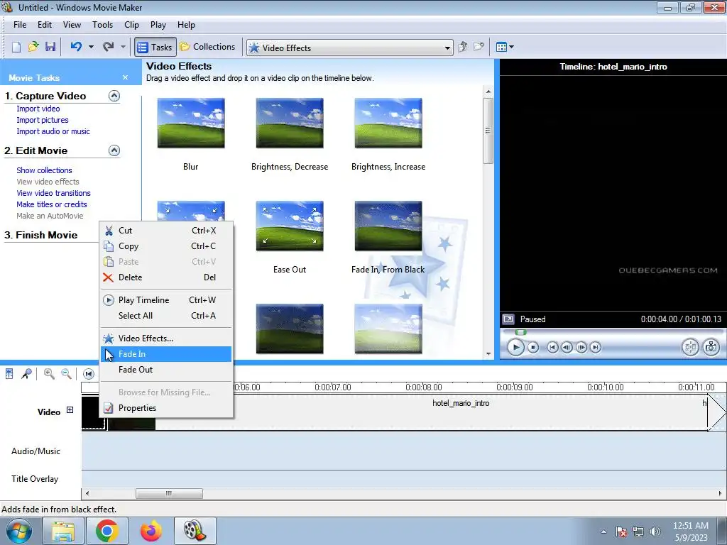Click the Next Frame button
Image resolution: width=727 pixels, height=545 pixels.
581,347
